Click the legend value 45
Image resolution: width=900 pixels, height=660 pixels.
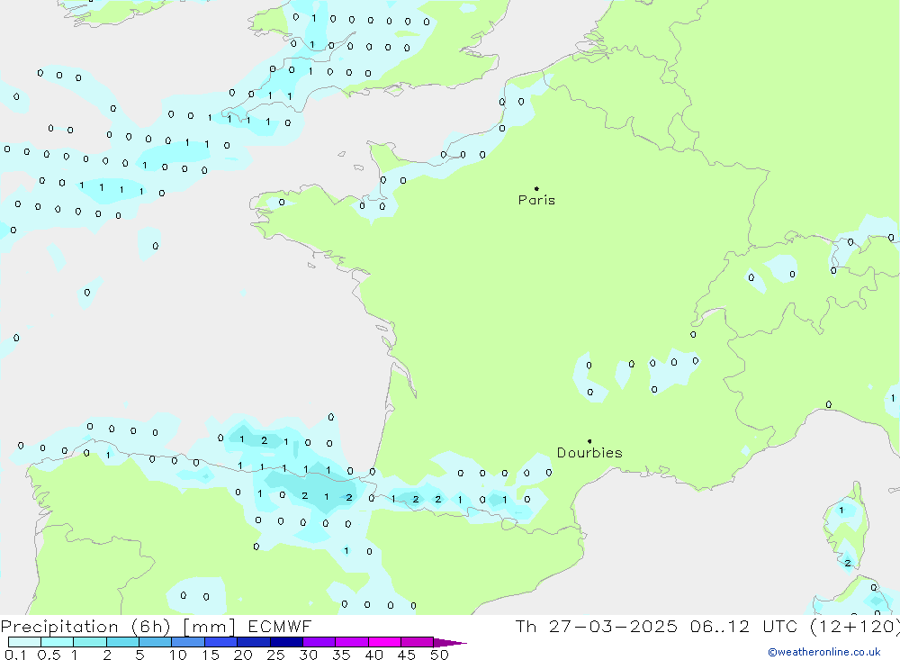tap(407, 655)
